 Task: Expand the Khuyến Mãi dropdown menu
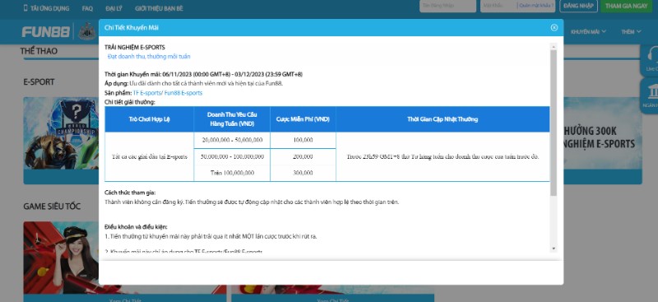(588, 31)
